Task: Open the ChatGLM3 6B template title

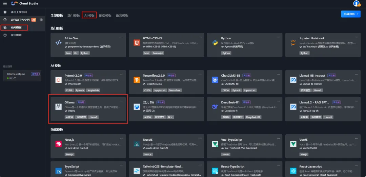Action: (231, 76)
